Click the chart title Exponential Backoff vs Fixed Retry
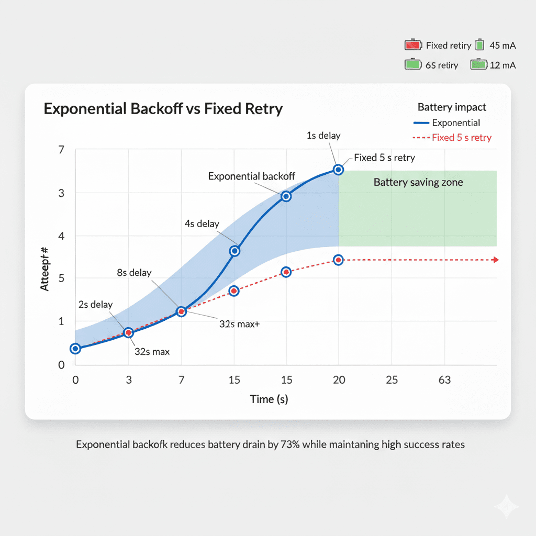This screenshot has width=536, height=536. point(163,109)
